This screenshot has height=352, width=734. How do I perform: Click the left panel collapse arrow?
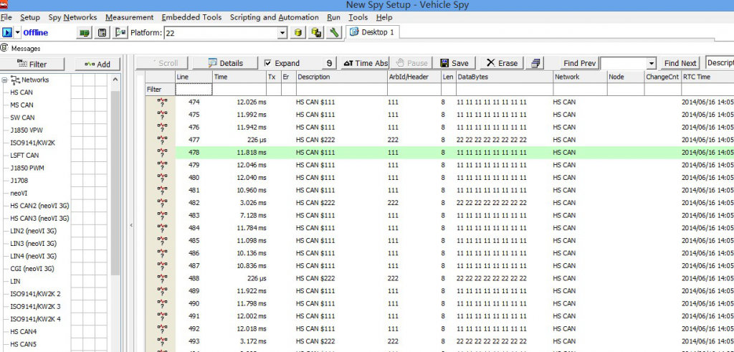pos(131,225)
